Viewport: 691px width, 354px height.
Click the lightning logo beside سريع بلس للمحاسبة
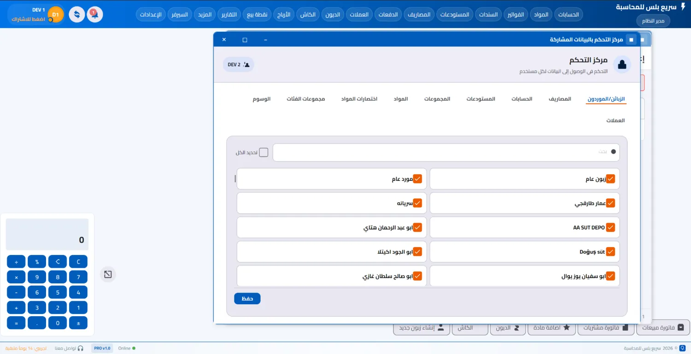click(683, 7)
